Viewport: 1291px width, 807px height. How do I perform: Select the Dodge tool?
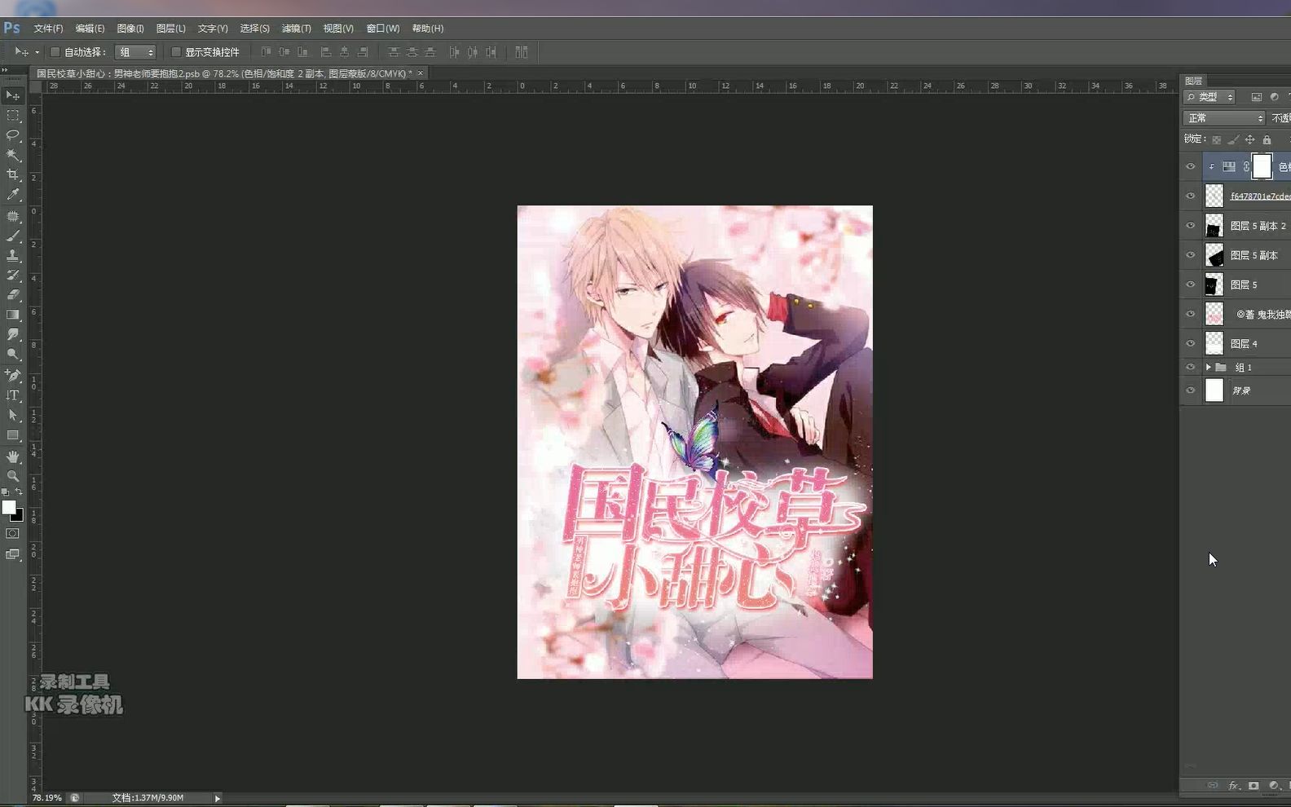13,354
